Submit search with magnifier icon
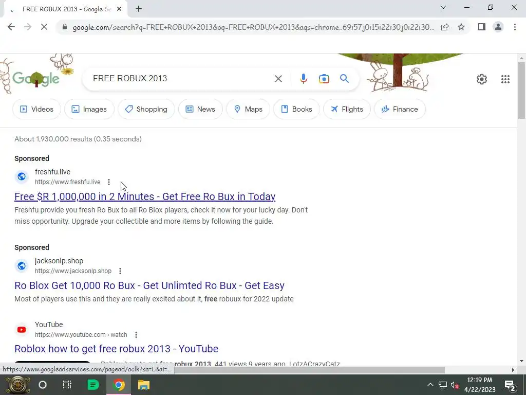The width and height of the screenshot is (526, 395). (x=344, y=79)
